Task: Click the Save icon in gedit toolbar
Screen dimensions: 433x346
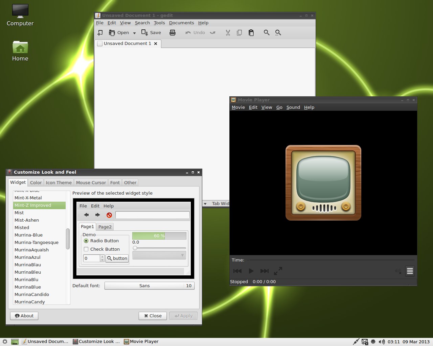Action: [151, 32]
